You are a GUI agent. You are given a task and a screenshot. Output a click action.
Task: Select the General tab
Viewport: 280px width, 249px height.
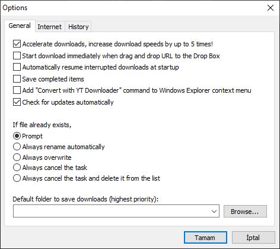[x=20, y=26]
